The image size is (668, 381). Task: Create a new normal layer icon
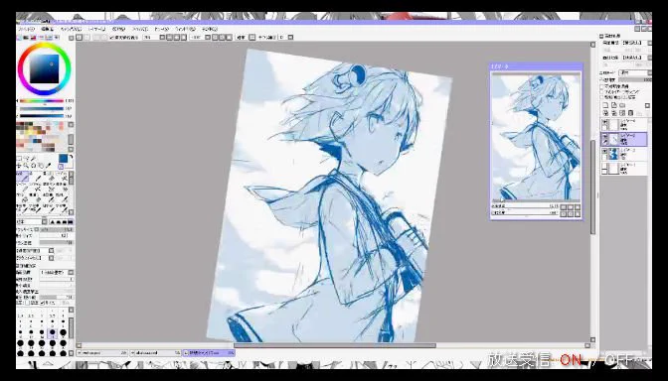(x=605, y=105)
